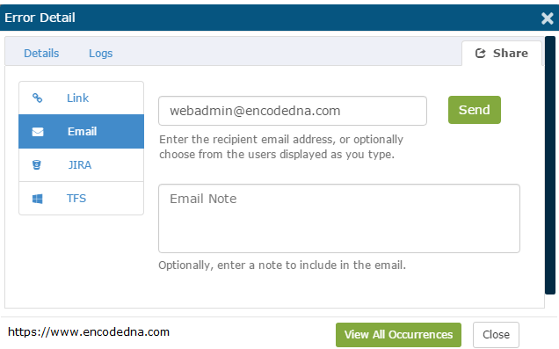This screenshot has height=349, width=559.
Task: Focus the recipient email address field
Action: [293, 111]
